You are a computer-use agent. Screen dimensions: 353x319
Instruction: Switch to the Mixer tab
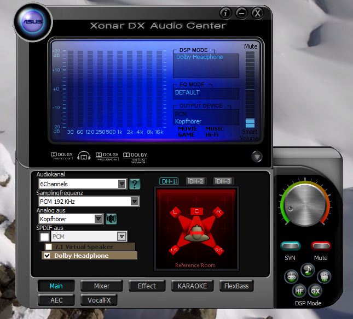pyautogui.click(x=102, y=286)
